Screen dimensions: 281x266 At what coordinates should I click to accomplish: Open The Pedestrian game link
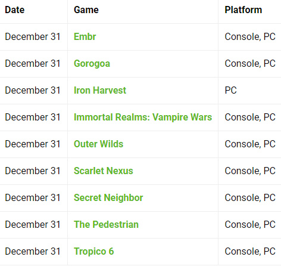[x=106, y=225]
